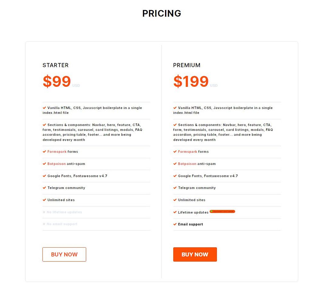Click the orange badge beside Lifetime updates
Image resolution: width=321 pixels, height=291 pixels.
point(222,212)
